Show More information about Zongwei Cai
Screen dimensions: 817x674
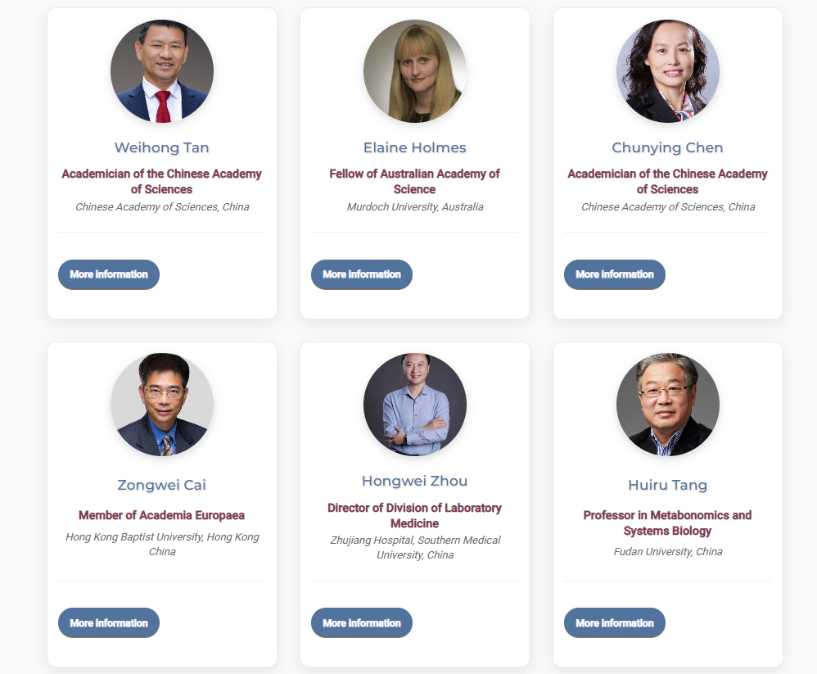(109, 623)
